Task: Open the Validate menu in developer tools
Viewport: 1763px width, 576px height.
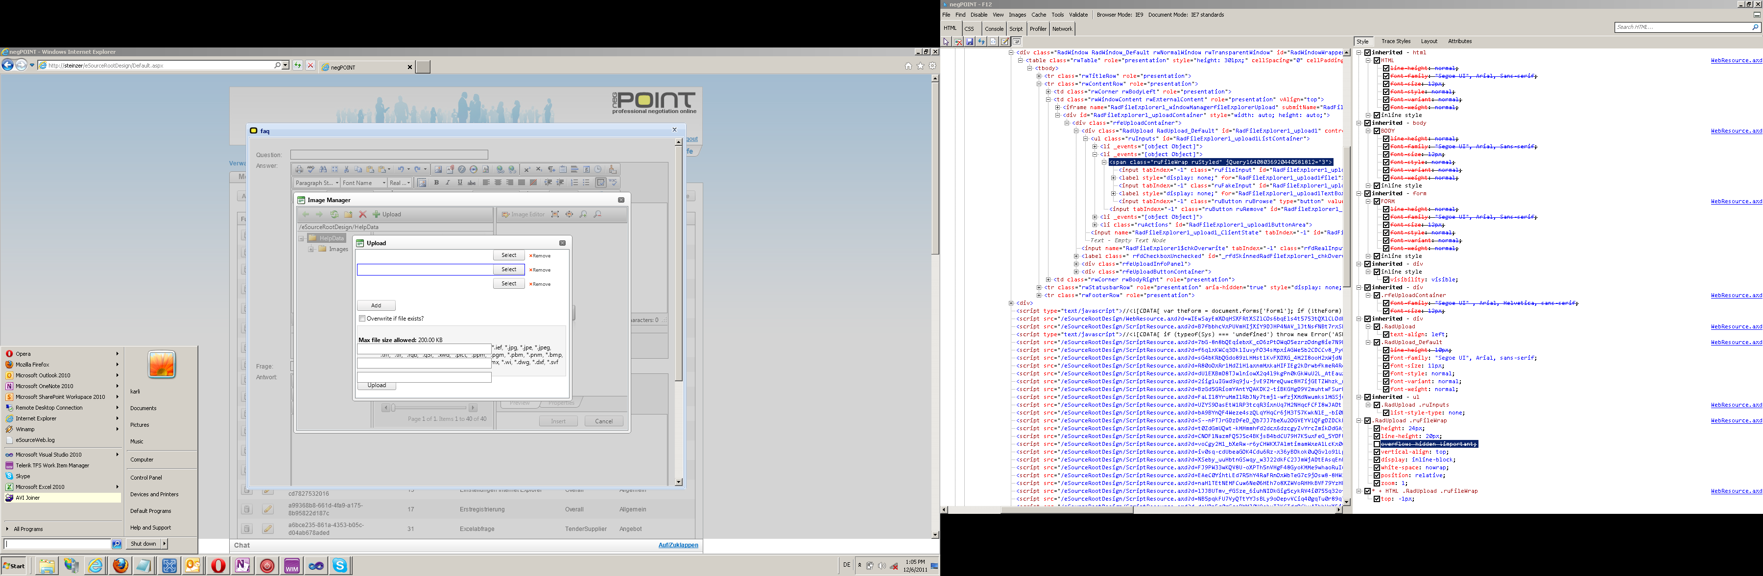Action: pos(1078,14)
